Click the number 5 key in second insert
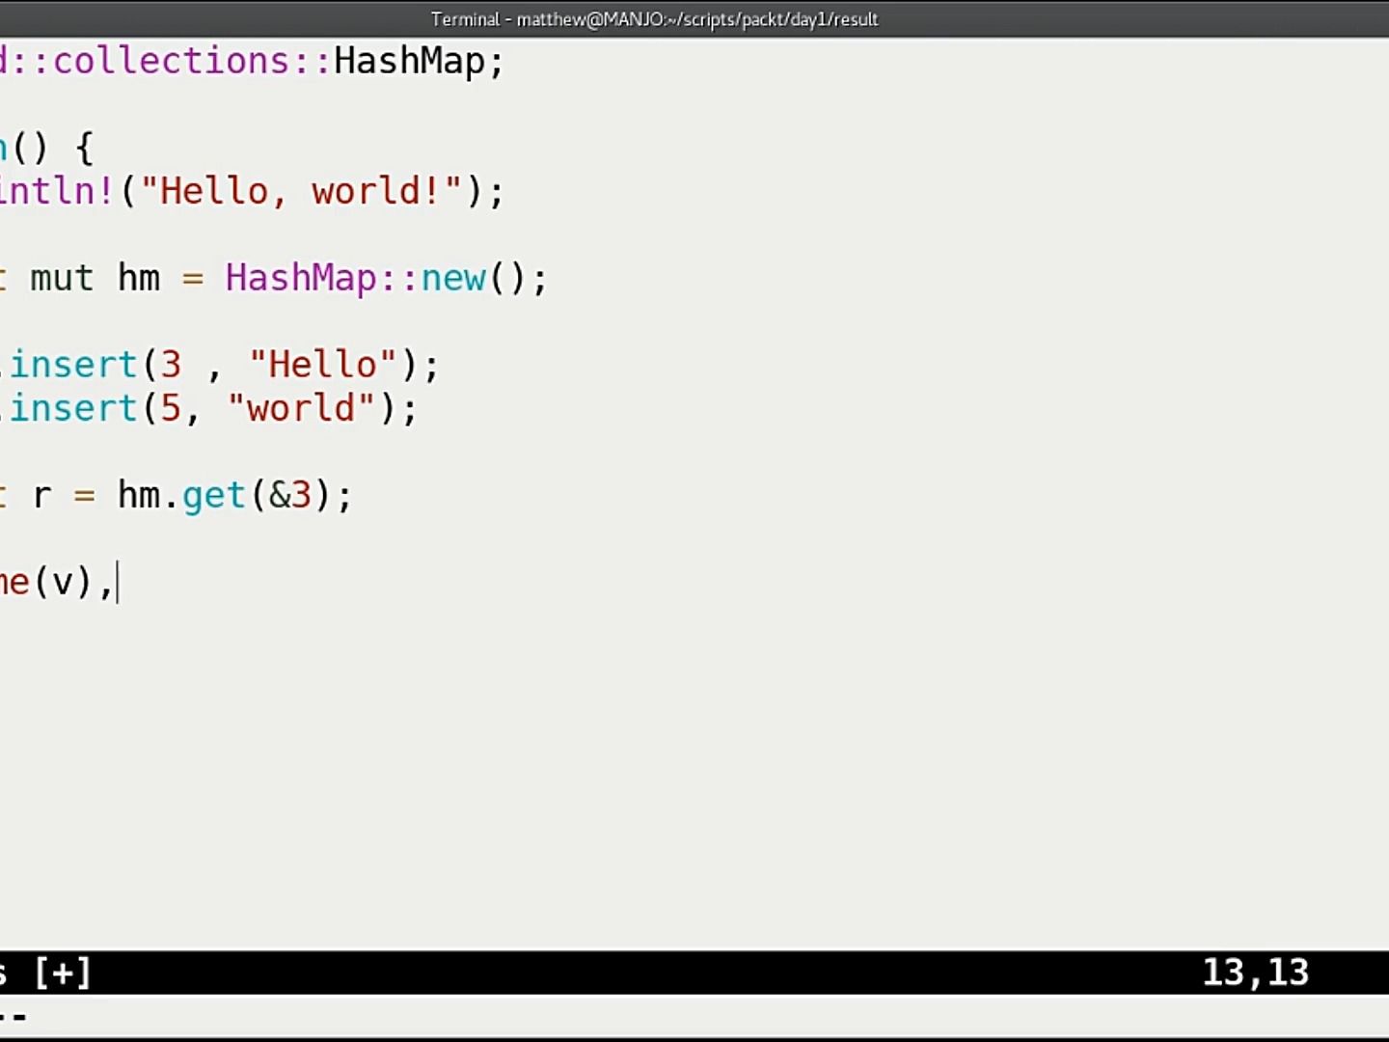Screen dimensions: 1389x1042 coord(171,408)
